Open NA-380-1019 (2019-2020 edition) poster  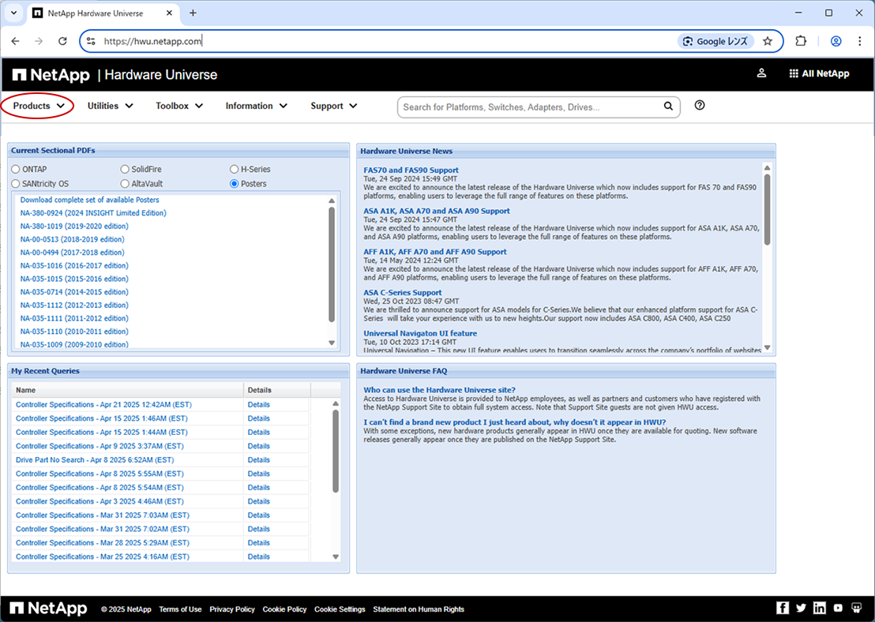click(x=74, y=226)
